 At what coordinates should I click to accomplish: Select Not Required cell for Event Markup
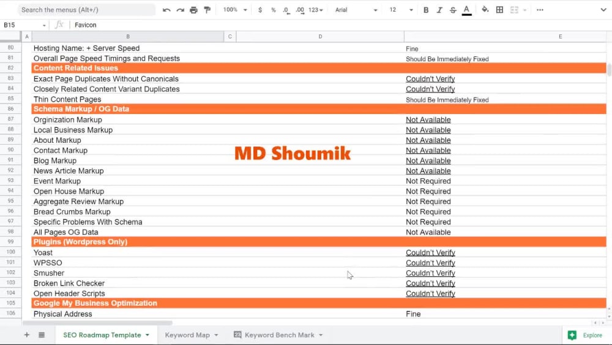click(506, 181)
